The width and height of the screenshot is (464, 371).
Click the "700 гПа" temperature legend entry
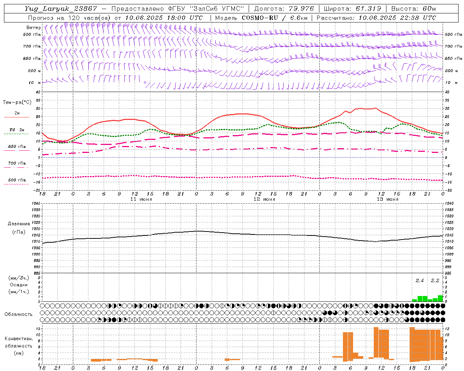(x=17, y=163)
